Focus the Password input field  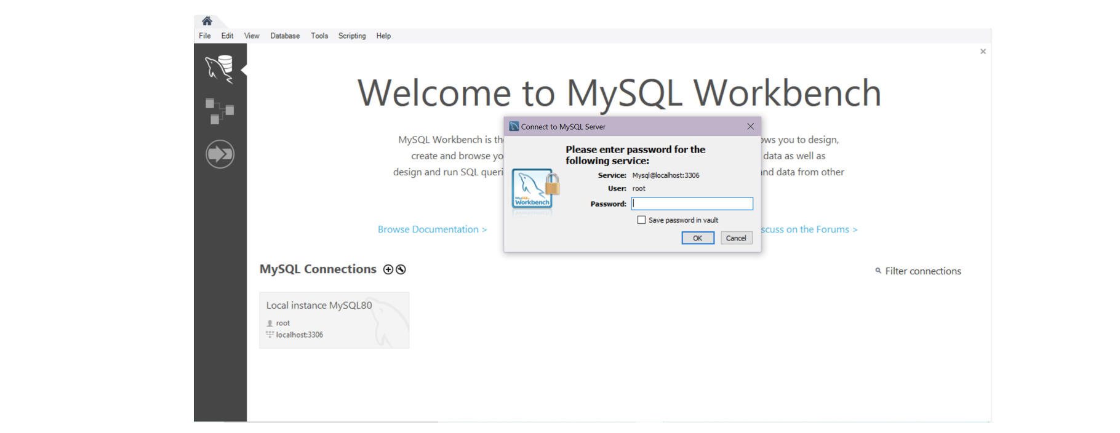click(x=692, y=204)
